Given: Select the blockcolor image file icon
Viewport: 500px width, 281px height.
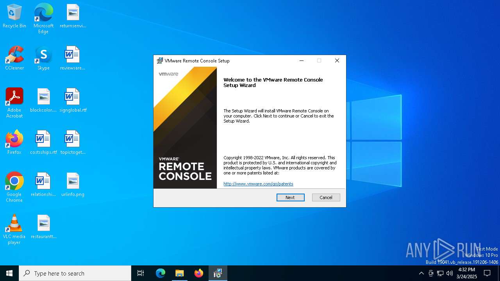Looking at the screenshot, I should [43, 101].
